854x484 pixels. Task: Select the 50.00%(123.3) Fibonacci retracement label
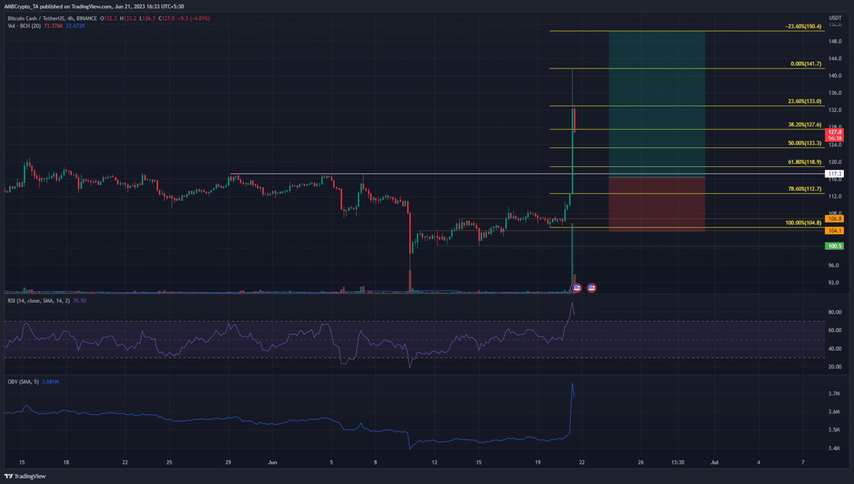point(805,144)
